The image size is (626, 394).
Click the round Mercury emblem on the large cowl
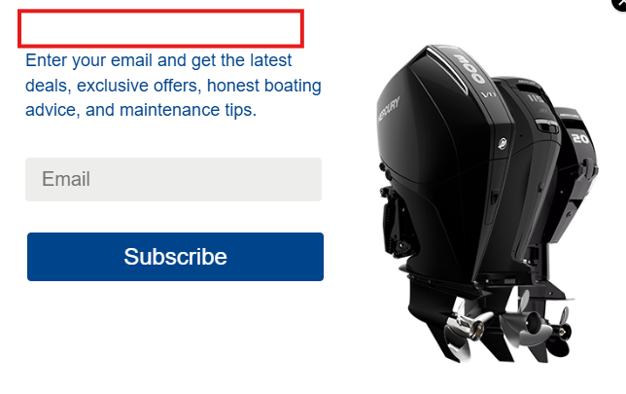pyautogui.click(x=503, y=143)
